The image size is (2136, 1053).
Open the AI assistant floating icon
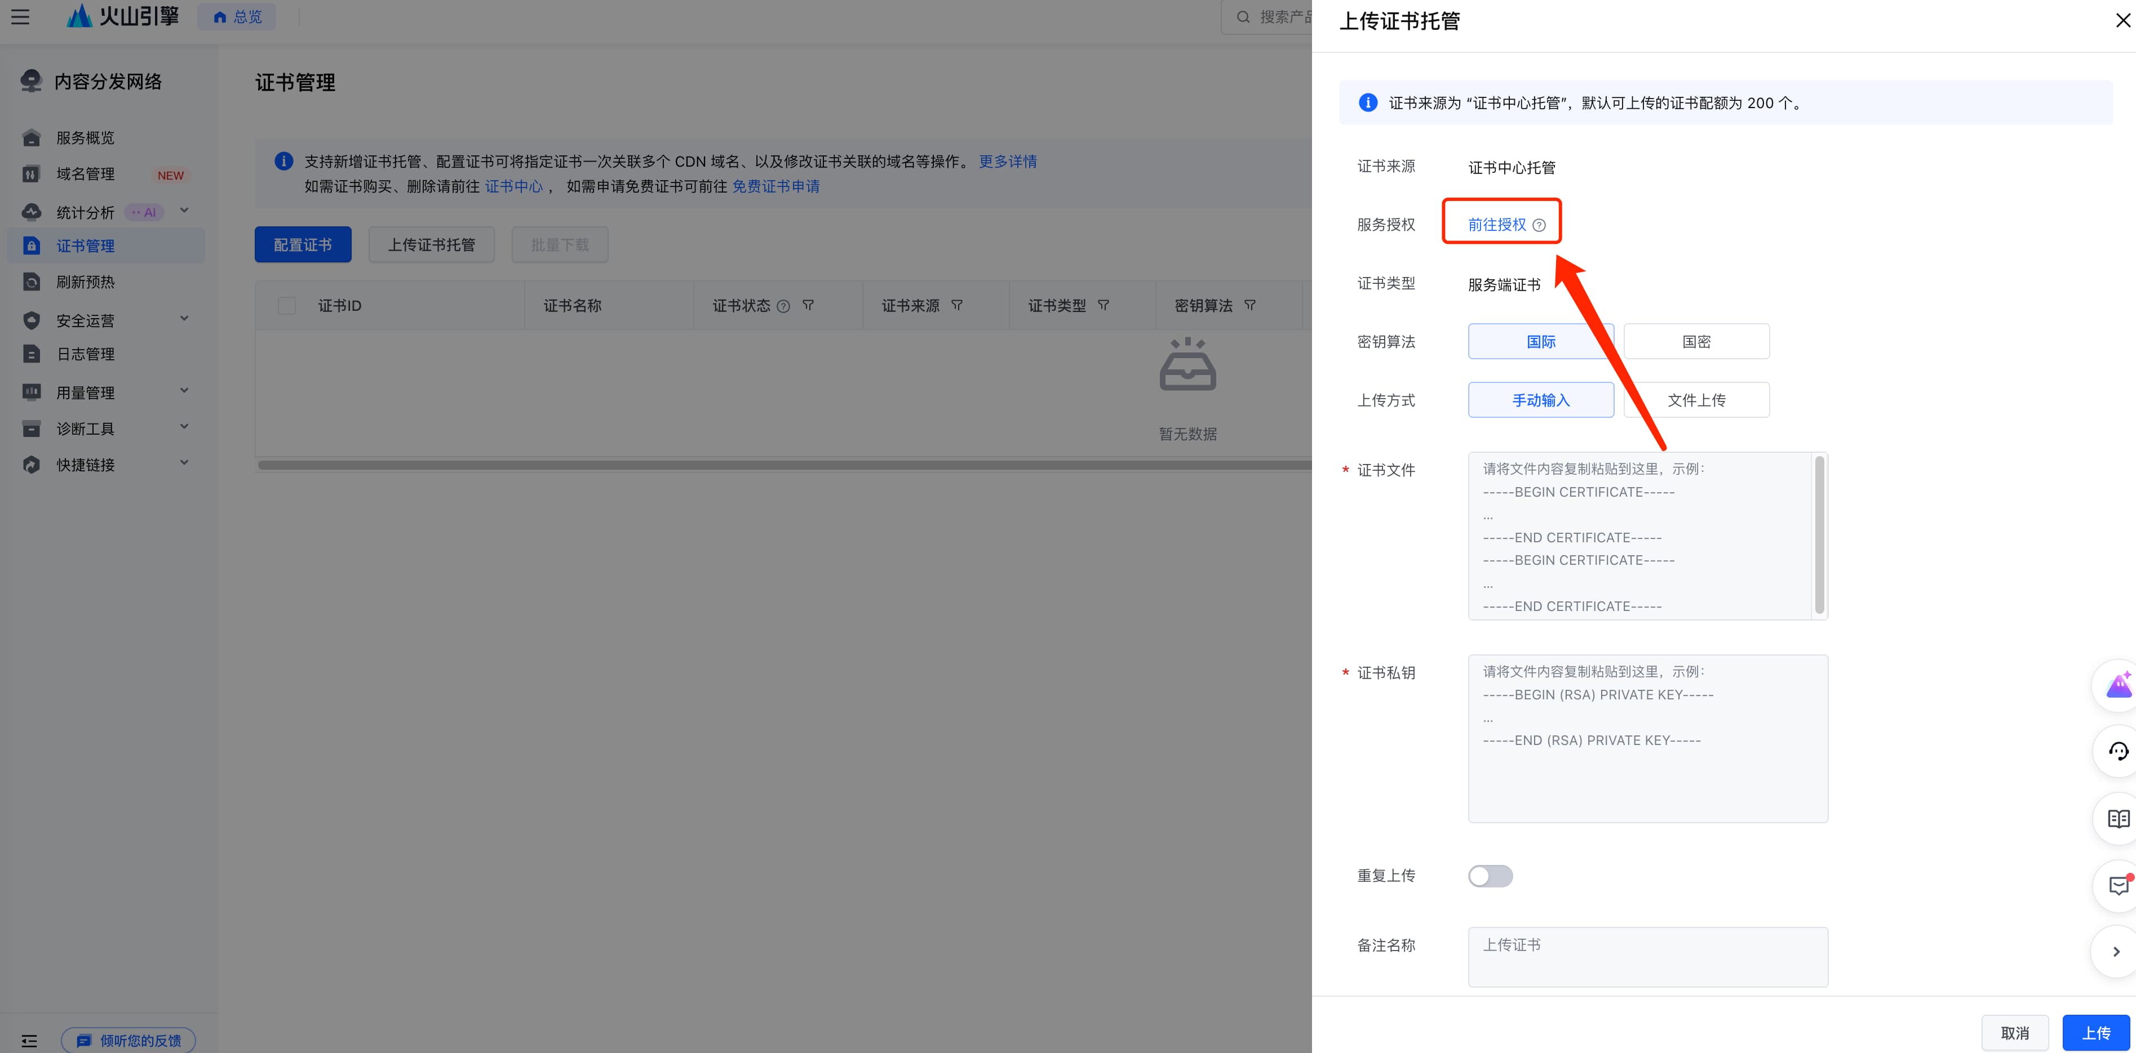click(2118, 685)
